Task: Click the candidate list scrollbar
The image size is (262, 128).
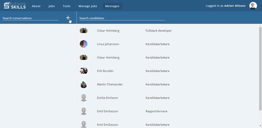Action: [260, 69]
